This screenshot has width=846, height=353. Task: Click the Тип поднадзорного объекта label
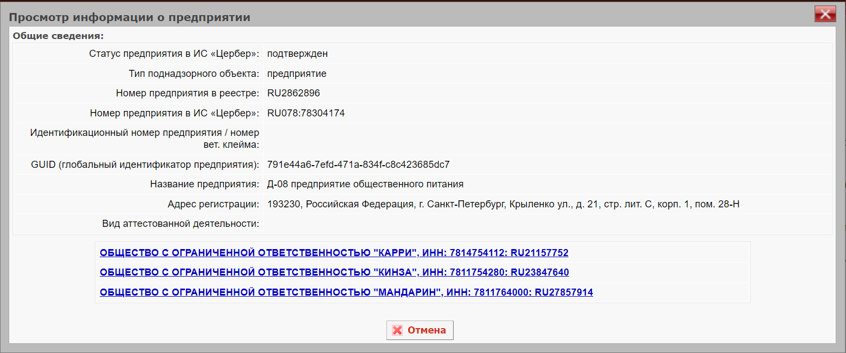point(194,74)
